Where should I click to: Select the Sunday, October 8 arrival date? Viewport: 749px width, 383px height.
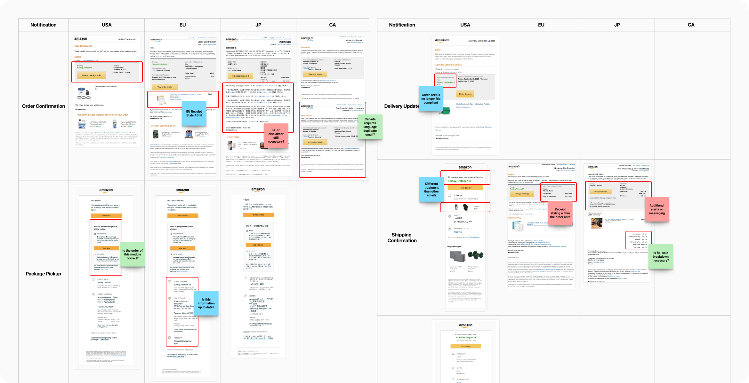point(85,68)
